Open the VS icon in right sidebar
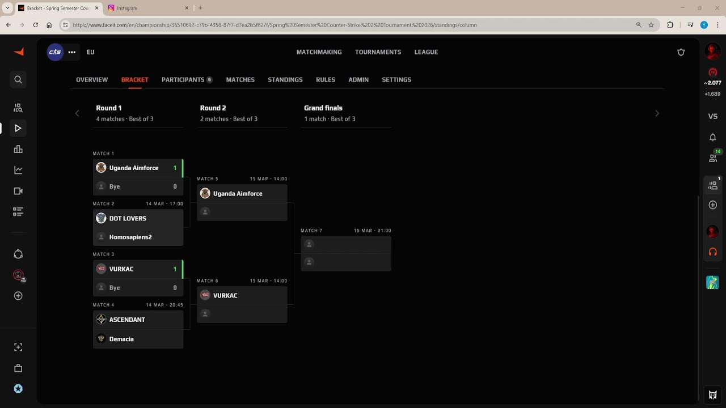The width and height of the screenshot is (726, 408). 713,116
